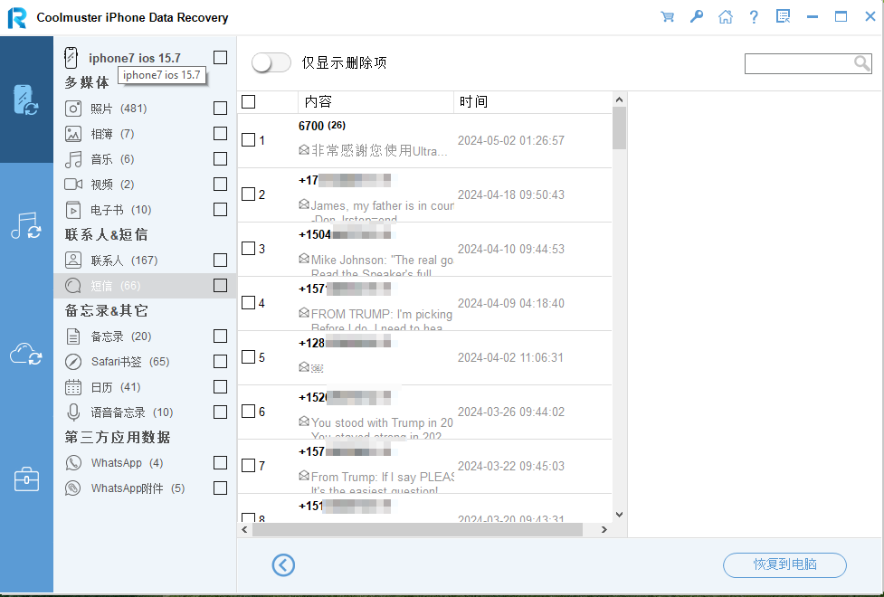The image size is (884, 597).
Task: Check the WhatsApp附件 checkbox
Action: click(x=221, y=488)
